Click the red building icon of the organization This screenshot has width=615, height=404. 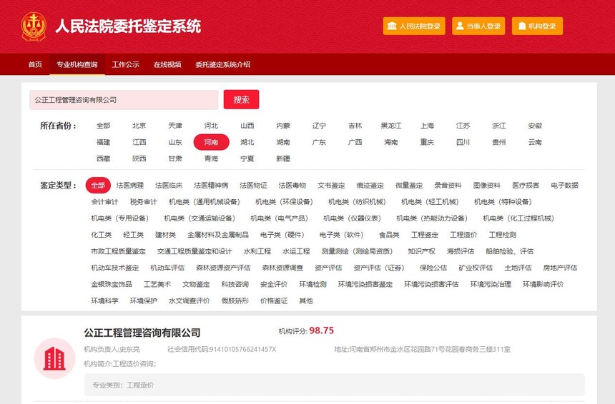(x=55, y=358)
